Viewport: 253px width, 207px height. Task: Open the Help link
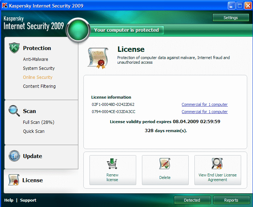9,200
